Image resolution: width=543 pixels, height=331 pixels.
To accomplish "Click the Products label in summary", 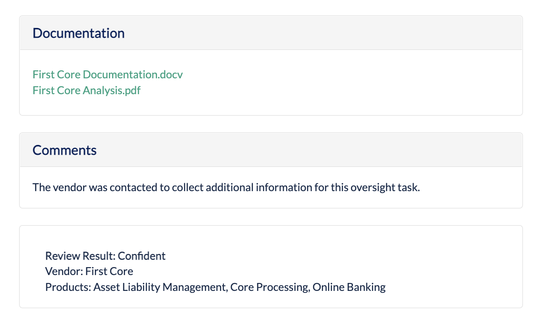I will click(68, 287).
